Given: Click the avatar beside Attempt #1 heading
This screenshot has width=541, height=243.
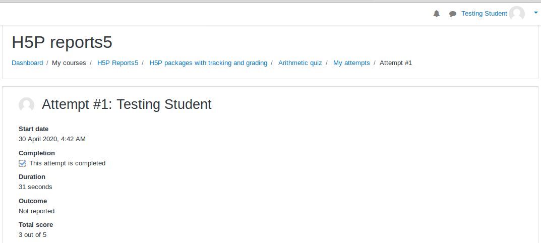Looking at the screenshot, I should (27, 104).
